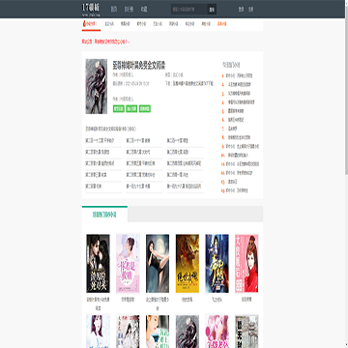This screenshot has width=348, height=348.
Task: Open the cover with woman in red cloak
Action: click(x=246, y=264)
